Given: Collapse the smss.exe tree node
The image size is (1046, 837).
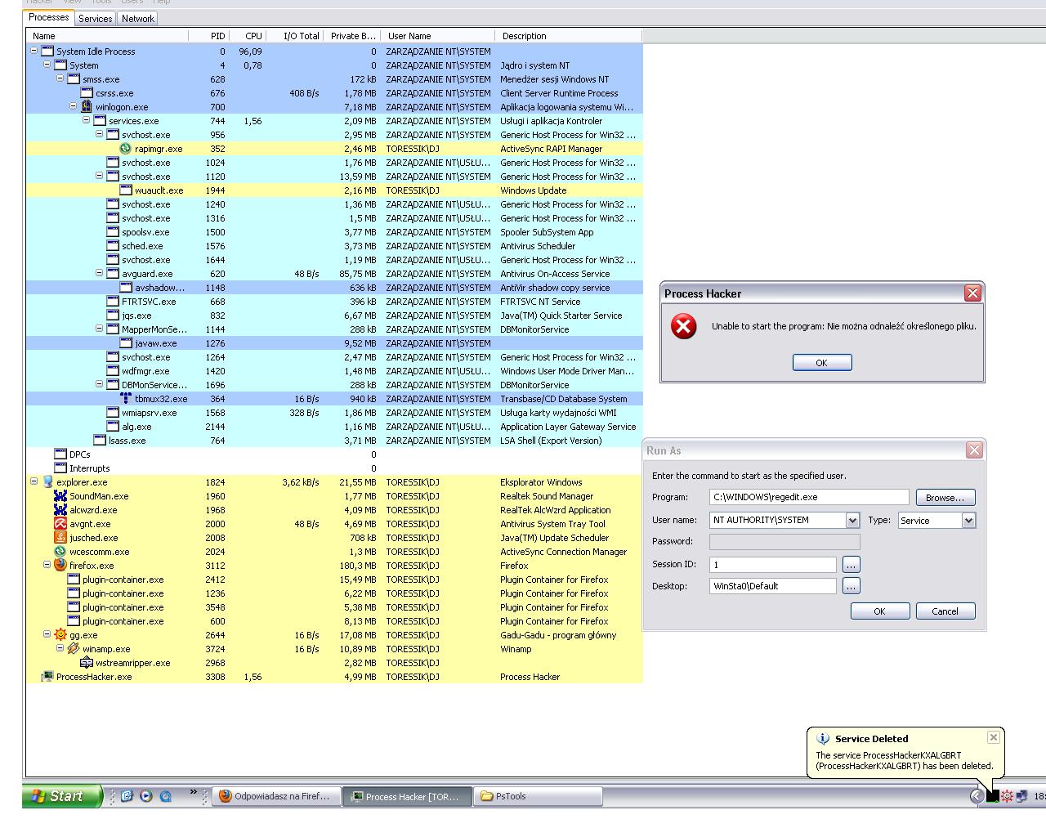Looking at the screenshot, I should 60,78.
